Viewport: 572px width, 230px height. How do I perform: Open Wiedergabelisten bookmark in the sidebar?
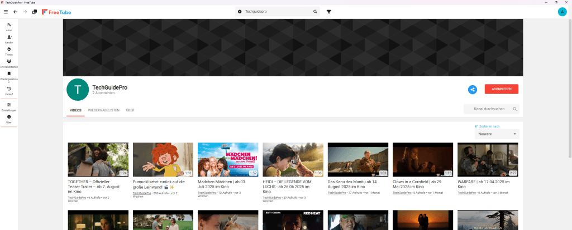click(x=9, y=77)
